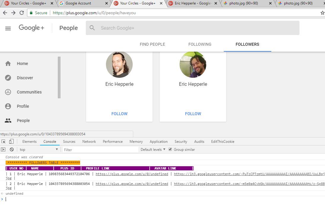This screenshot has width=325, height=206.
Task: Open the Audits DevTools panel
Action: [199, 142]
